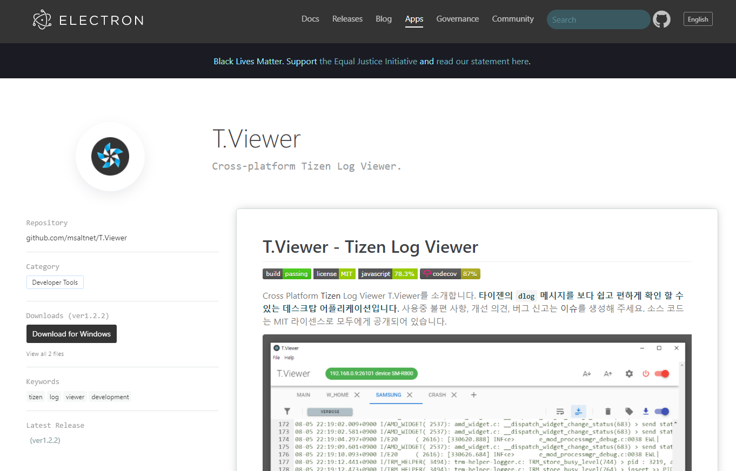This screenshot has height=471, width=736.
Task: Open the English language selector
Action: click(698, 19)
